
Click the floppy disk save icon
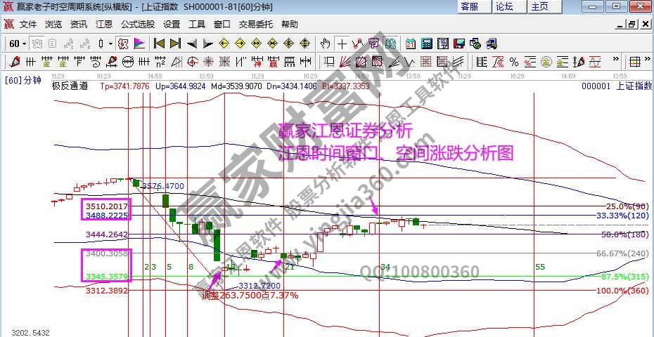click(458, 44)
